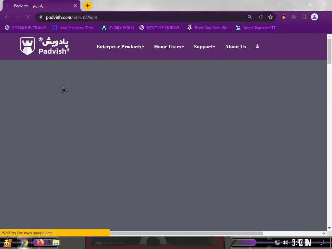Open File Explorer from the taskbar
The height and width of the screenshot is (249, 332).
(56, 243)
